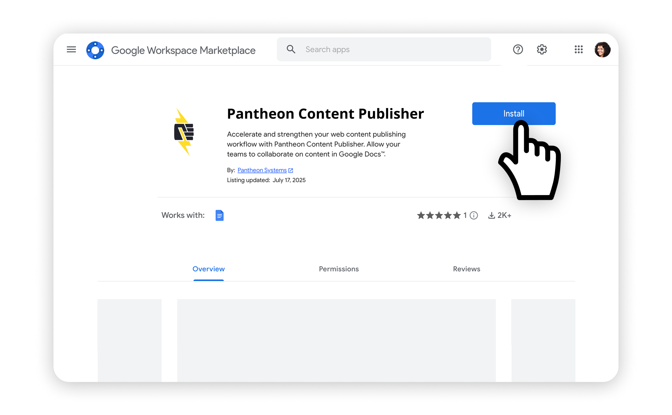The image size is (672, 415).
Task: Click inside the Search apps field
Action: point(364,49)
